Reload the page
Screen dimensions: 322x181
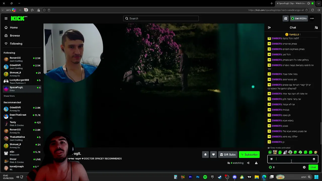point(312,10)
